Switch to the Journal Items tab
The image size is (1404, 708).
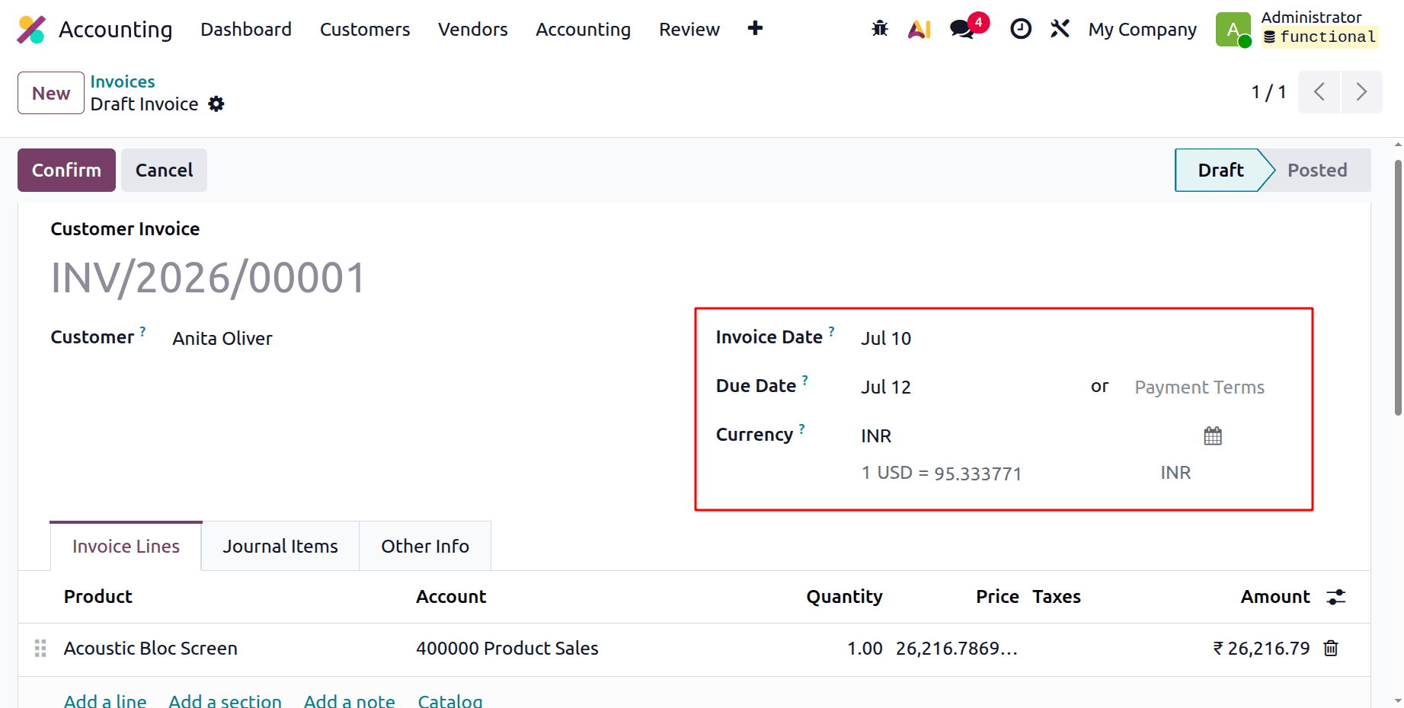280,546
